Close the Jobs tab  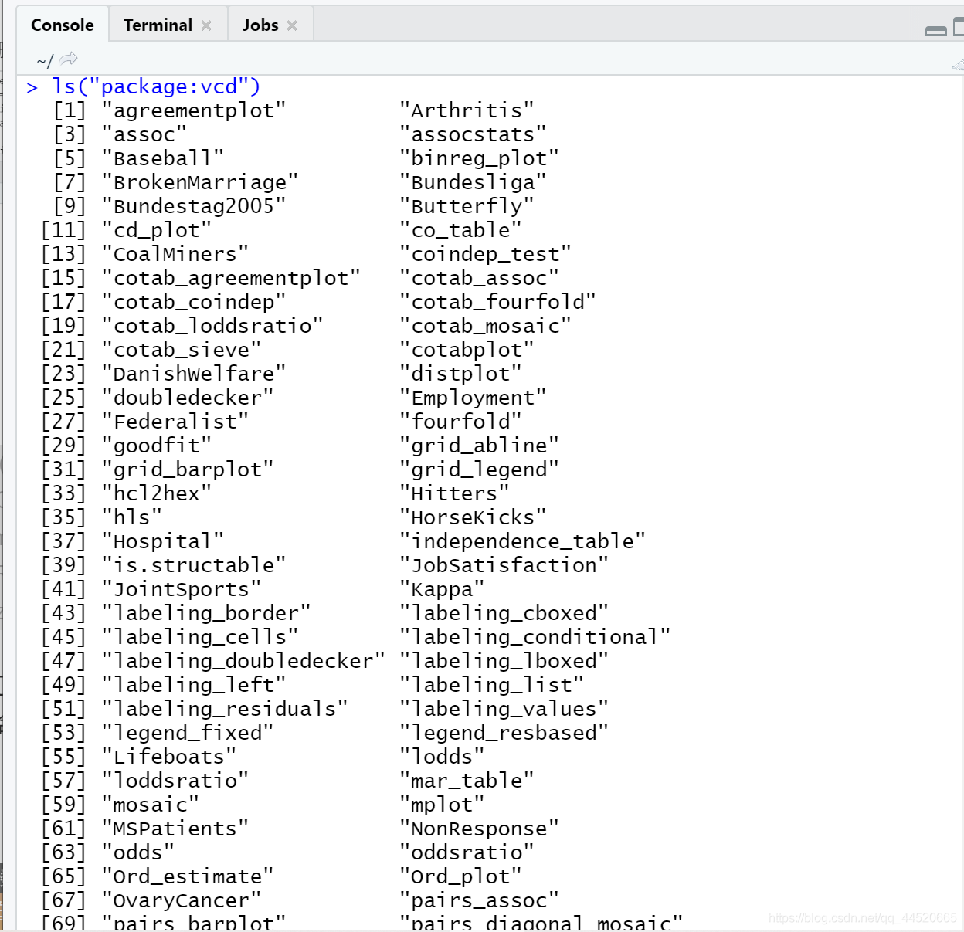[292, 25]
